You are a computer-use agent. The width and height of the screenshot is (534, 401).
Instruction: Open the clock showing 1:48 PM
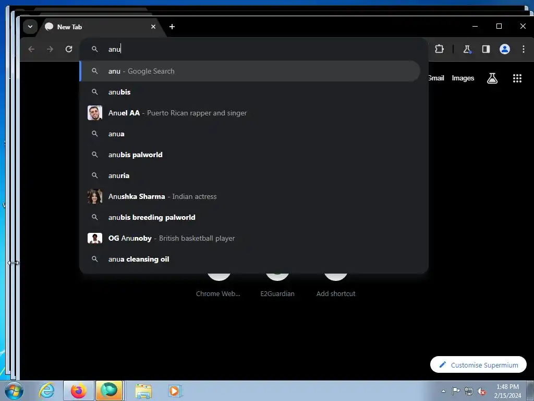point(507,391)
